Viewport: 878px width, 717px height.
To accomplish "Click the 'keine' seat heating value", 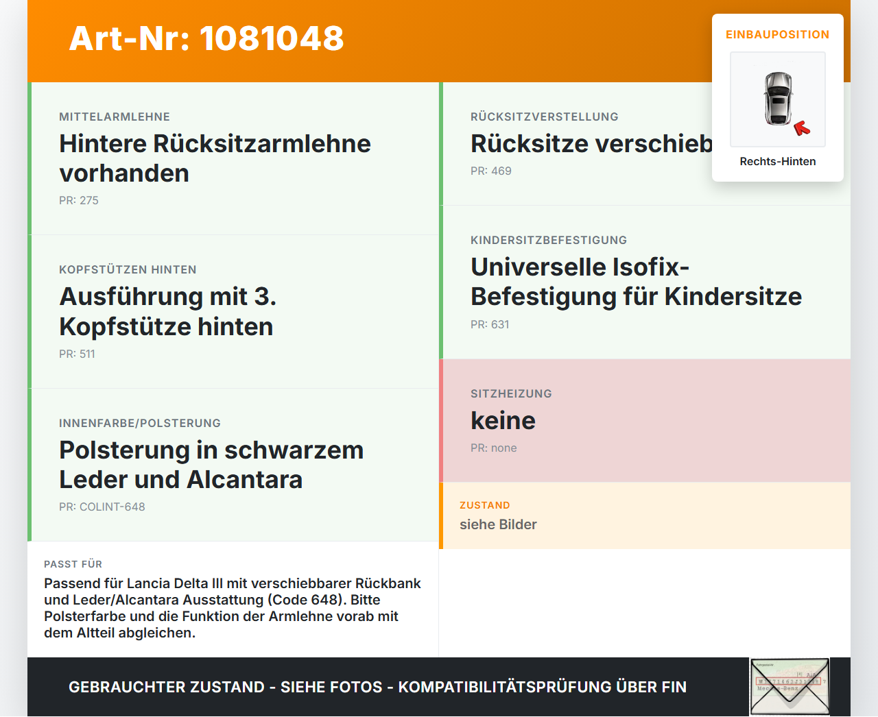I will (503, 420).
